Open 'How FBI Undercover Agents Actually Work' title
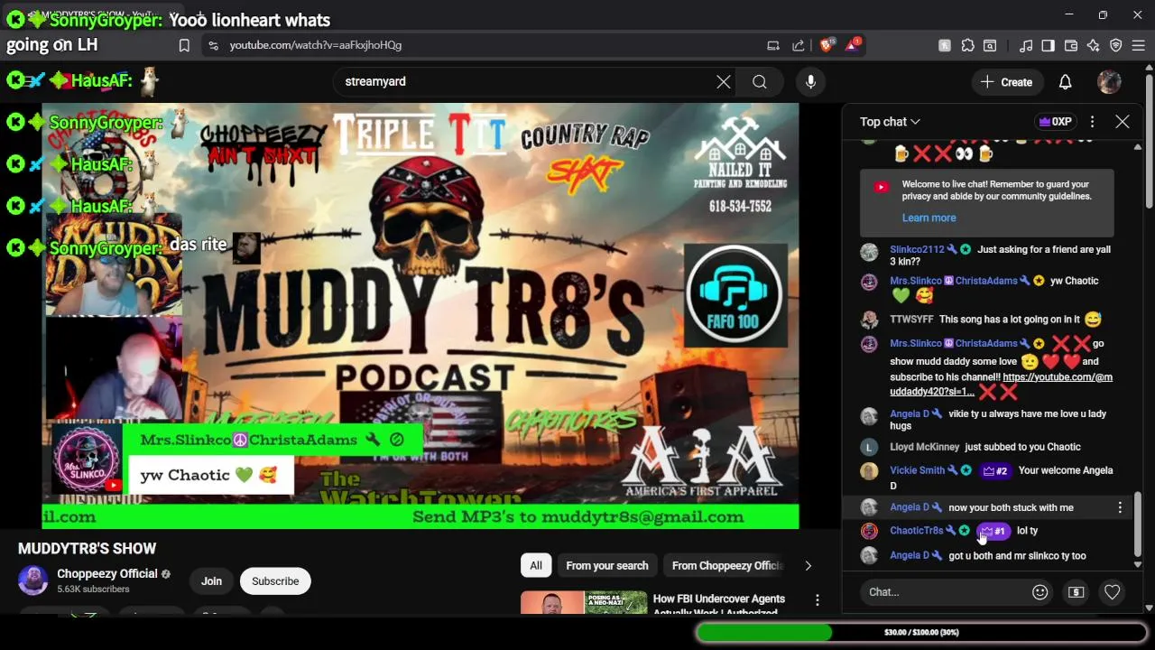This screenshot has width=1155, height=650. coord(719,606)
